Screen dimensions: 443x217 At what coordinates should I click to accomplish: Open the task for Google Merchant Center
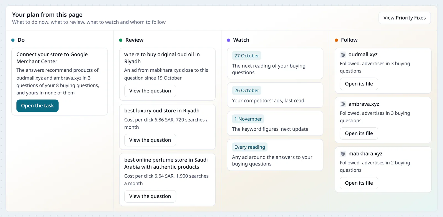click(37, 106)
